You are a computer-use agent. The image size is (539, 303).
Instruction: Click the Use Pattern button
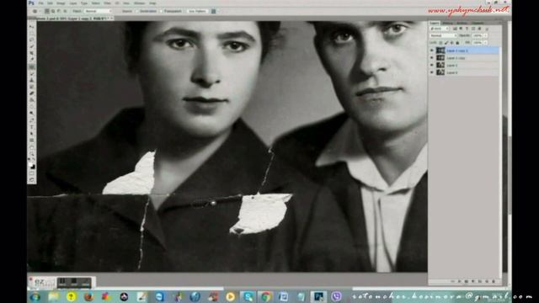click(x=197, y=11)
